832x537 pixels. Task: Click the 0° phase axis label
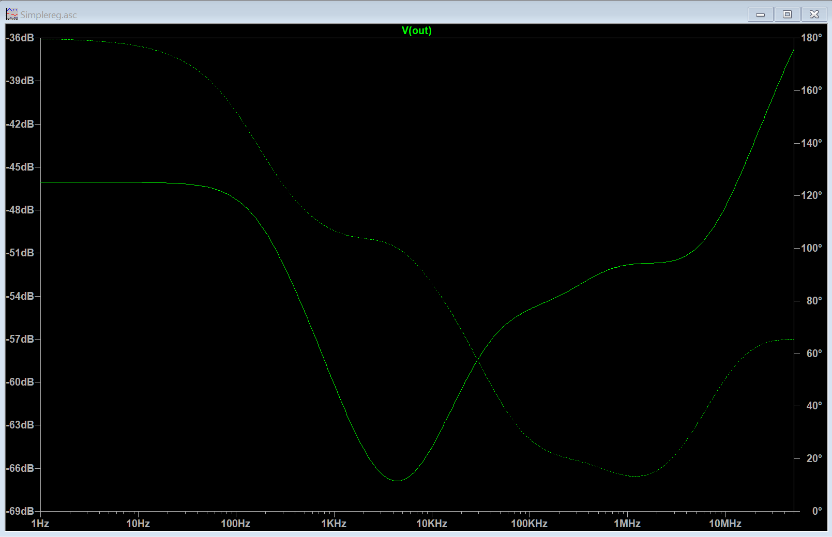point(817,511)
